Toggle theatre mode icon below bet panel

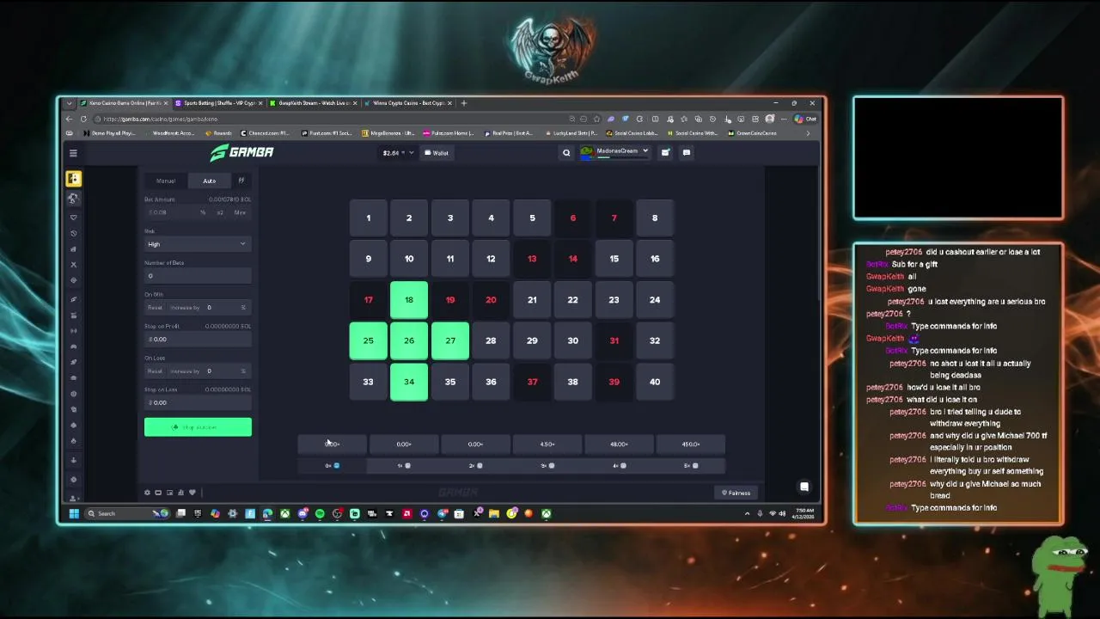(x=158, y=493)
